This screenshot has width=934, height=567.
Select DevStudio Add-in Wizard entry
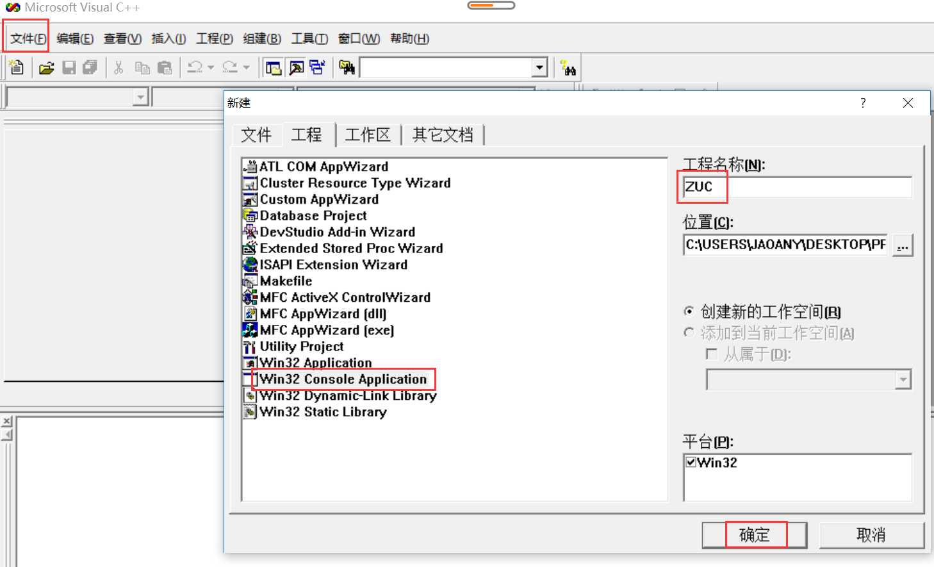click(x=329, y=232)
